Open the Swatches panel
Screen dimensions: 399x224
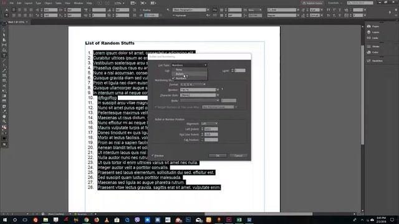click(x=375, y=61)
